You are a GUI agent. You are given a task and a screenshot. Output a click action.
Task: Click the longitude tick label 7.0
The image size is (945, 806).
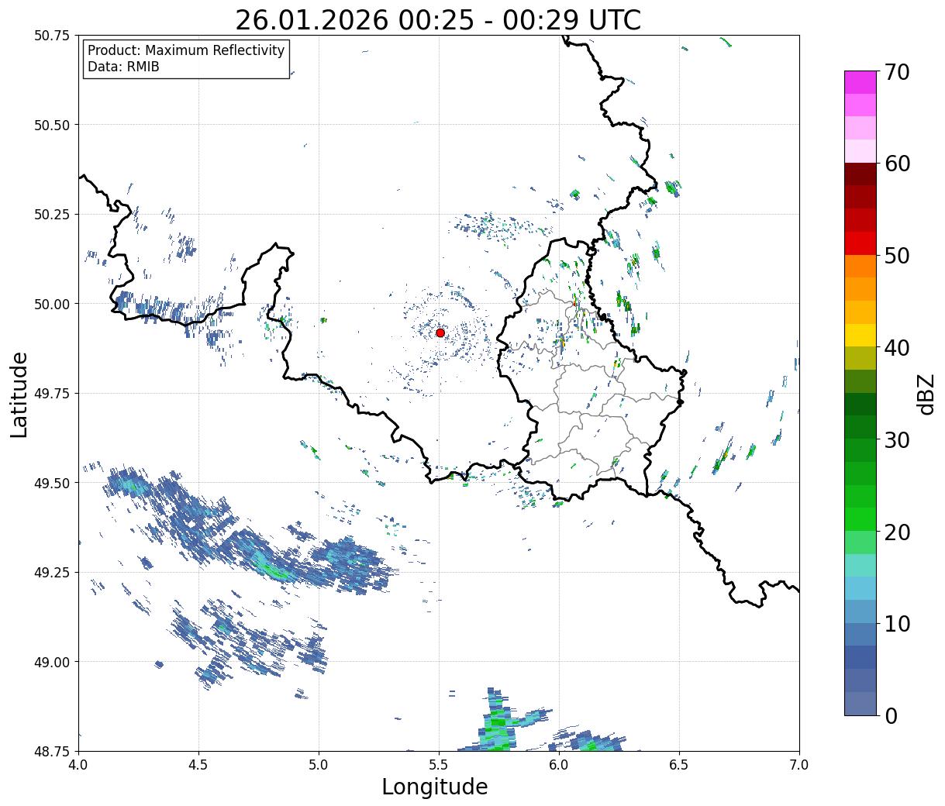click(x=799, y=765)
